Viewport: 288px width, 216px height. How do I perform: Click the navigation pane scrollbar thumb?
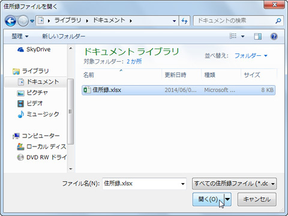point(71,112)
